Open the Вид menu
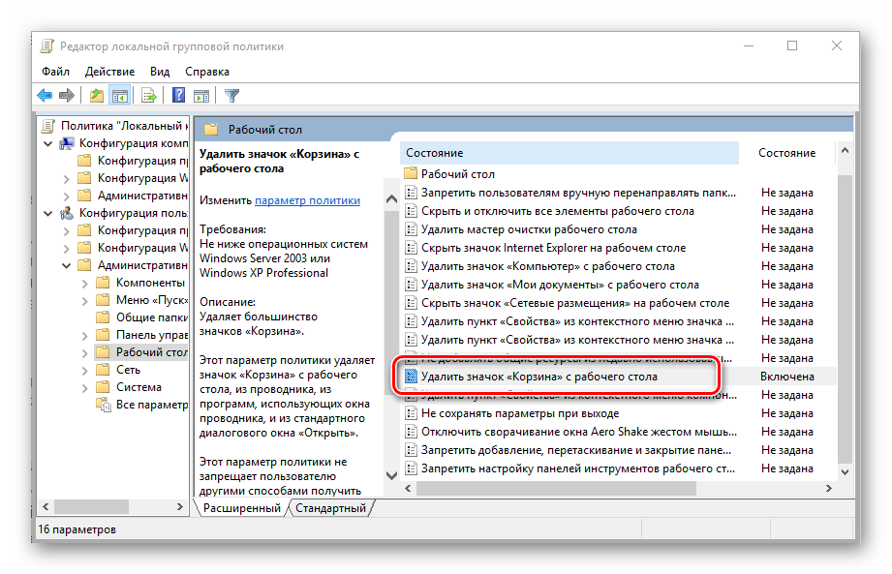Viewport: 892px width, 574px height. (x=160, y=72)
